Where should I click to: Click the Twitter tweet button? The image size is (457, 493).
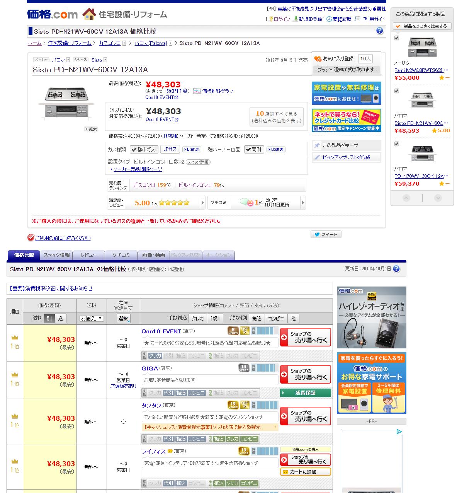point(326,234)
